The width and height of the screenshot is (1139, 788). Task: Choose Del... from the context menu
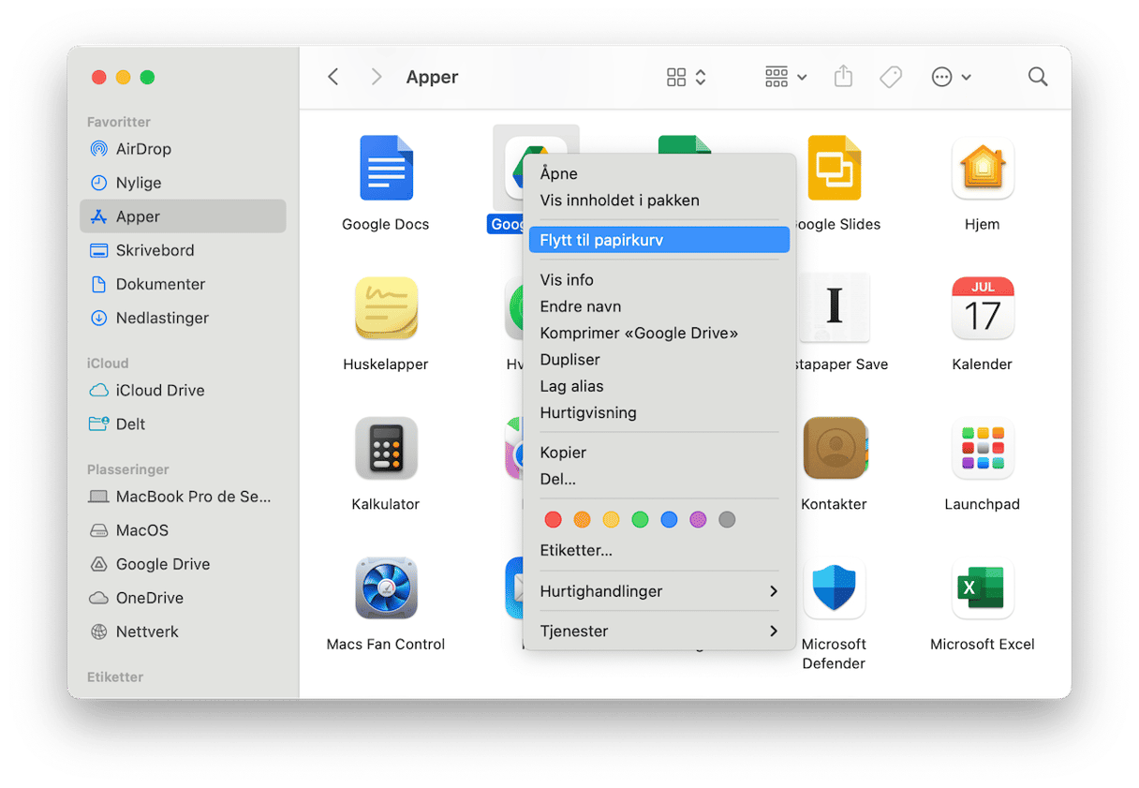tap(659, 479)
